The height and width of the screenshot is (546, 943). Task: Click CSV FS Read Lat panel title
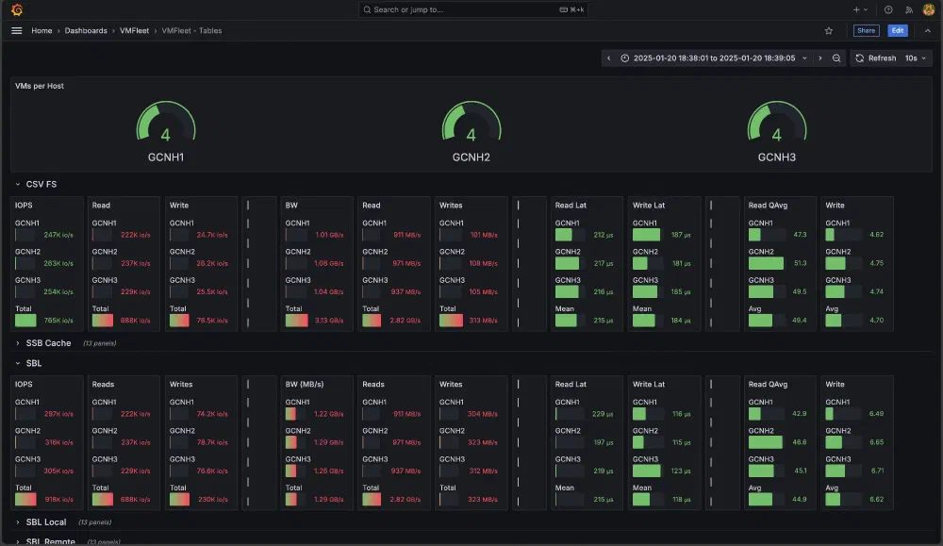coord(571,206)
